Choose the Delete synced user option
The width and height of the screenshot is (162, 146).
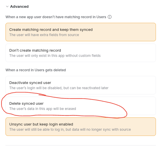pyautogui.click(x=81, y=106)
